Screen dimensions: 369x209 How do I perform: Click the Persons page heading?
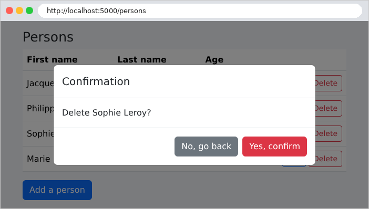48,37
